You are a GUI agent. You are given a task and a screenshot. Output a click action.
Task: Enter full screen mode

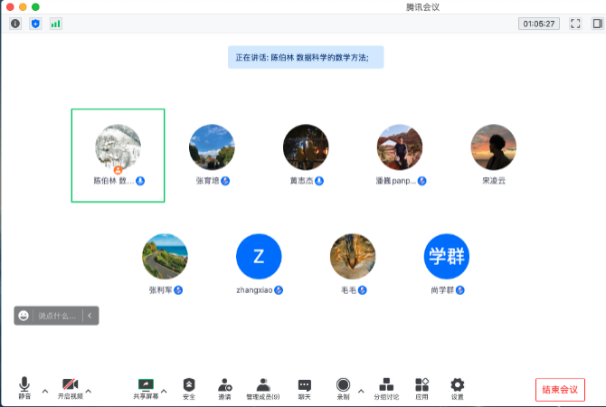coord(574,24)
